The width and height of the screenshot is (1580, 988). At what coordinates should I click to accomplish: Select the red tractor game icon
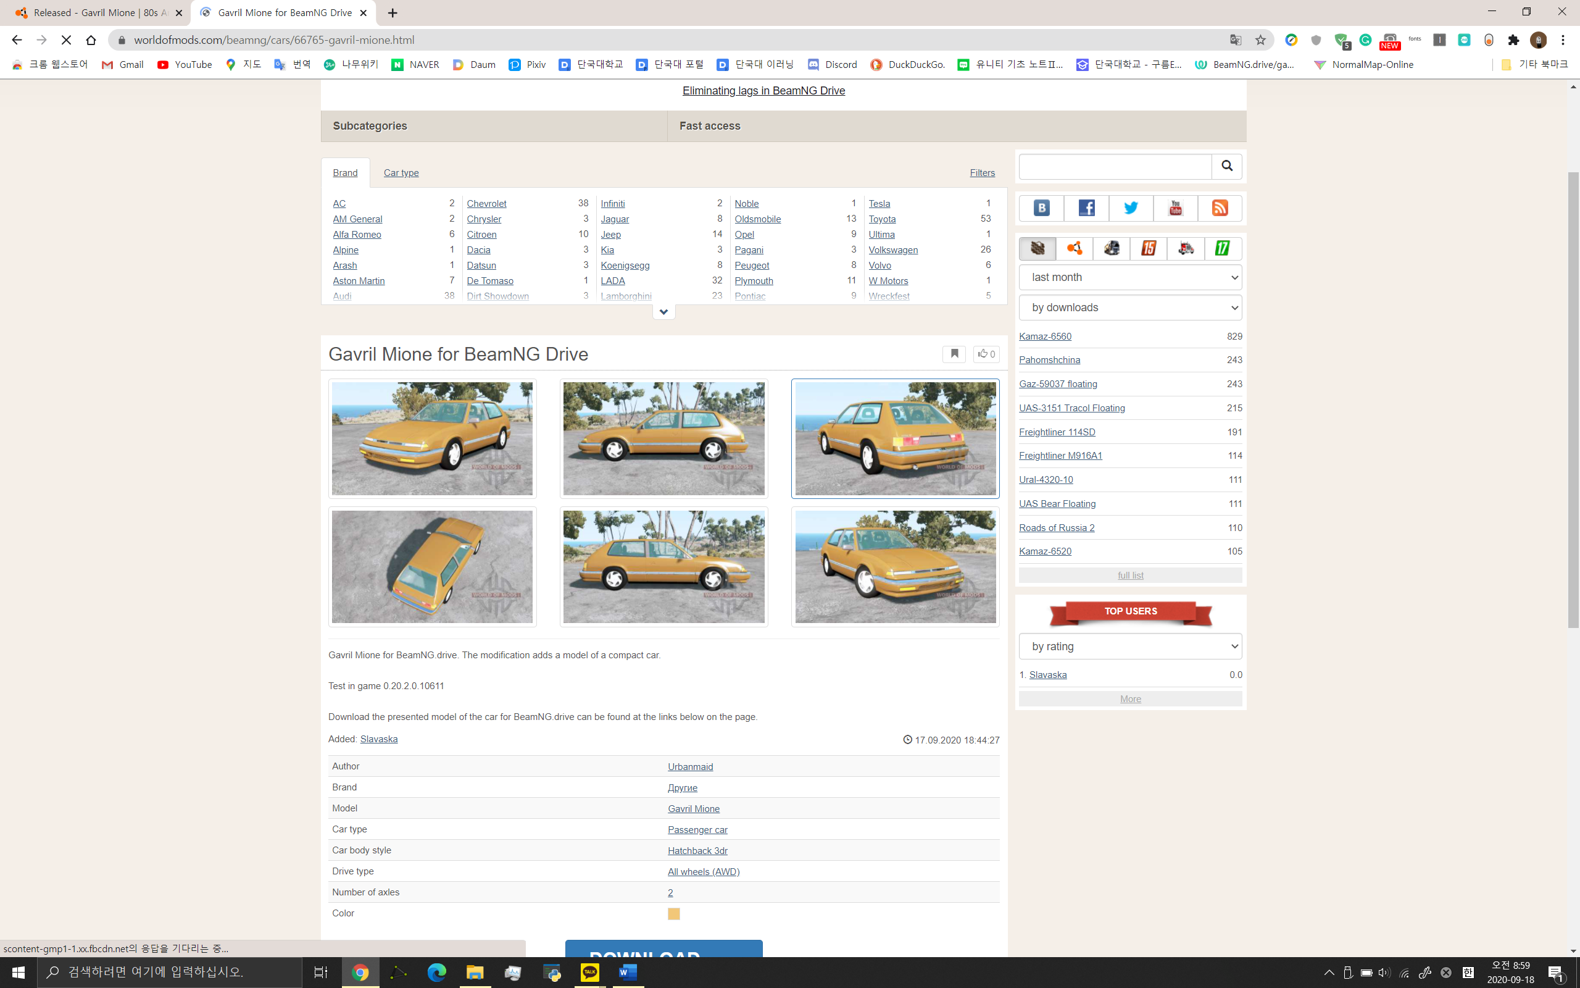(x=1186, y=248)
